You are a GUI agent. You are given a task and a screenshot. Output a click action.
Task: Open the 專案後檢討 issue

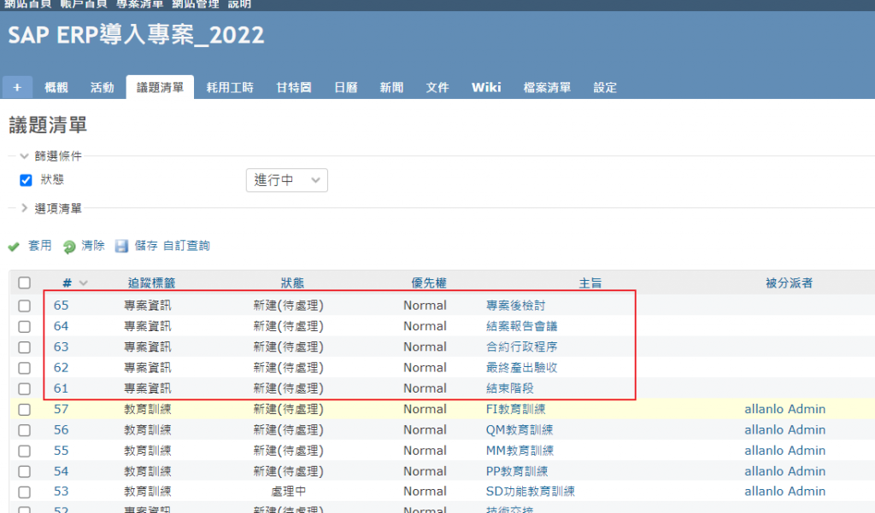(515, 306)
